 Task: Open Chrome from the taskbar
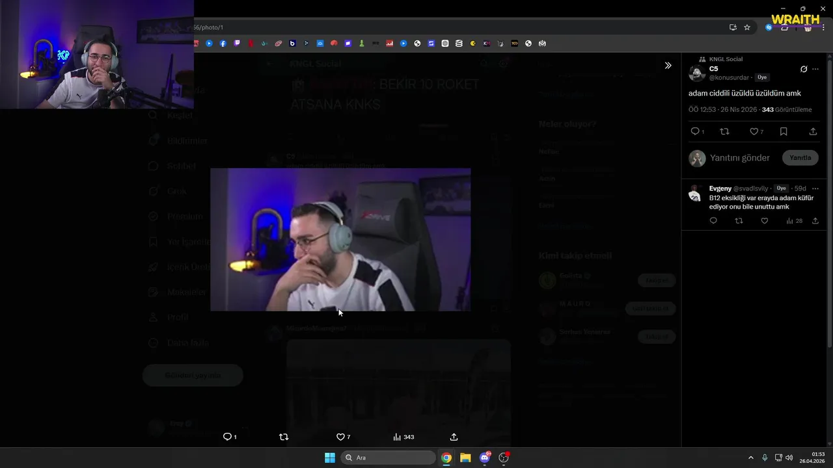pyautogui.click(x=446, y=458)
